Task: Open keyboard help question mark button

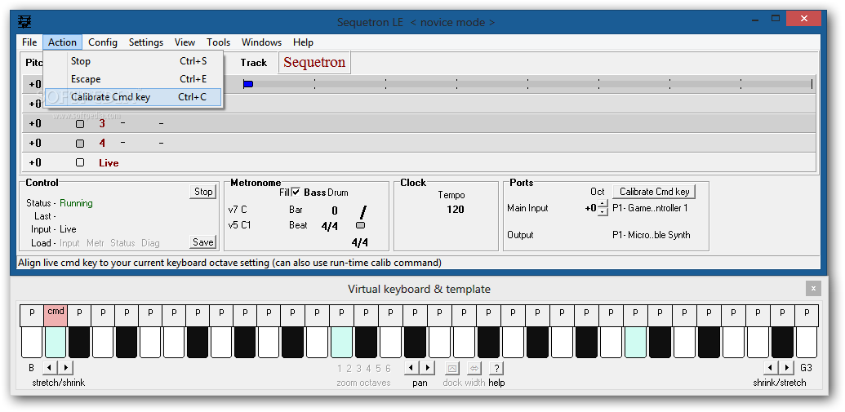Action: coord(496,368)
